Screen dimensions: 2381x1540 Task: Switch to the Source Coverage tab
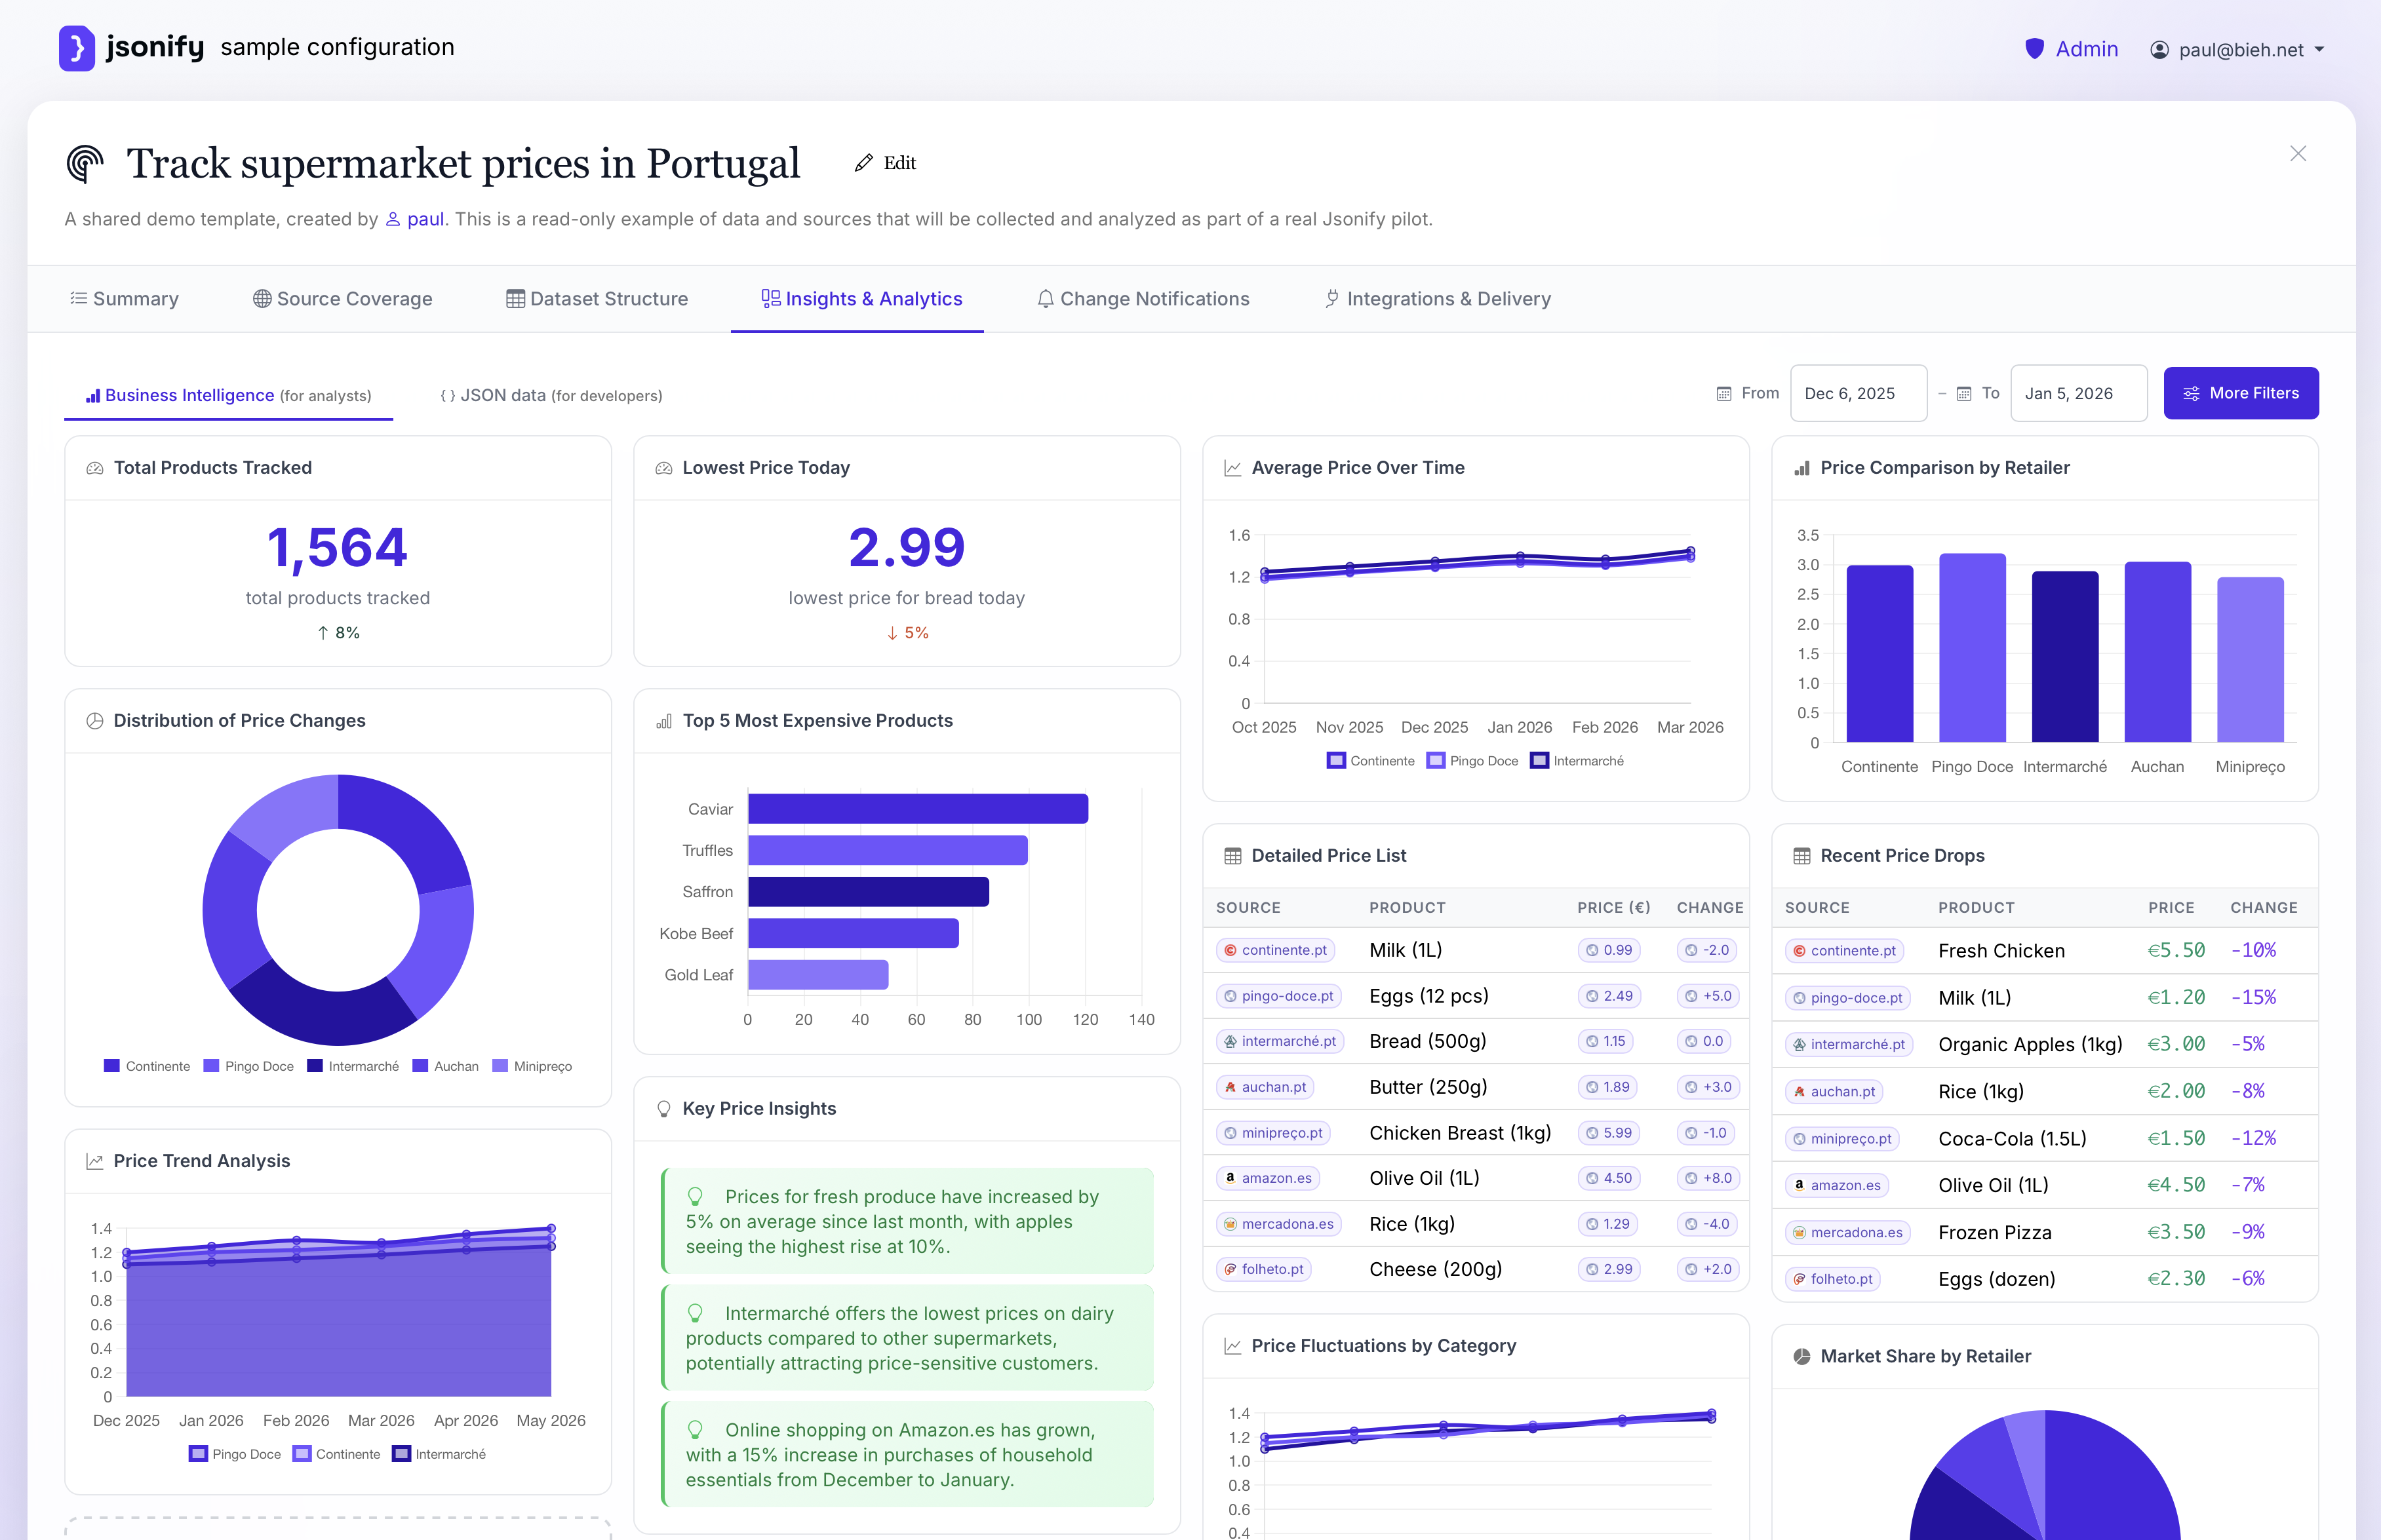click(x=342, y=298)
